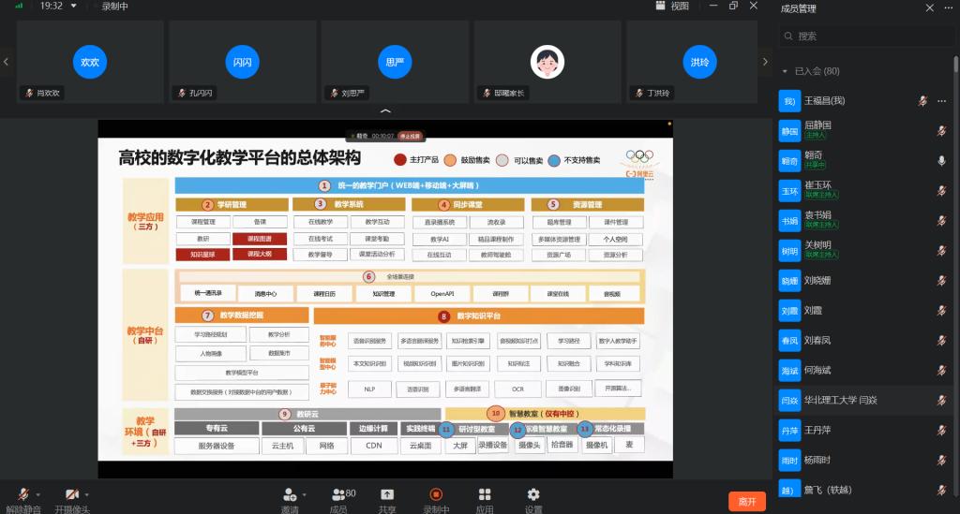
Task: Select member 刘春凤 in the list
Action: pyautogui.click(x=863, y=341)
